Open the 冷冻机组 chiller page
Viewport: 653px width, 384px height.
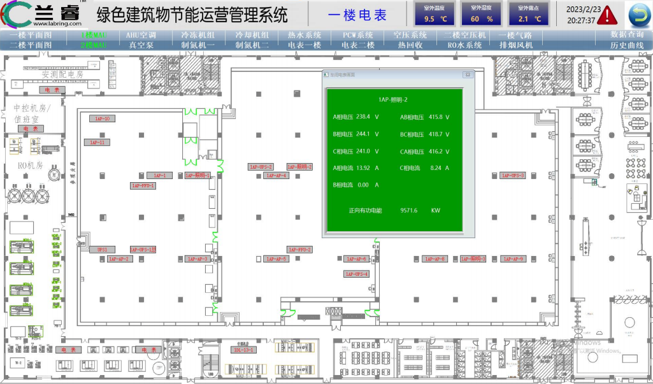pyautogui.click(x=199, y=35)
